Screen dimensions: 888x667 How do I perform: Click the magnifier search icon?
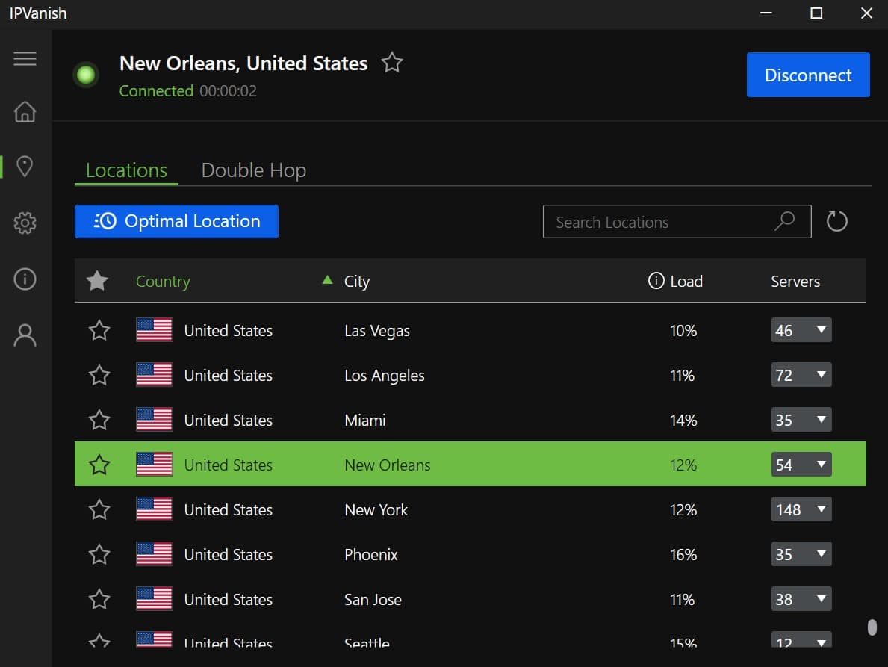point(785,221)
